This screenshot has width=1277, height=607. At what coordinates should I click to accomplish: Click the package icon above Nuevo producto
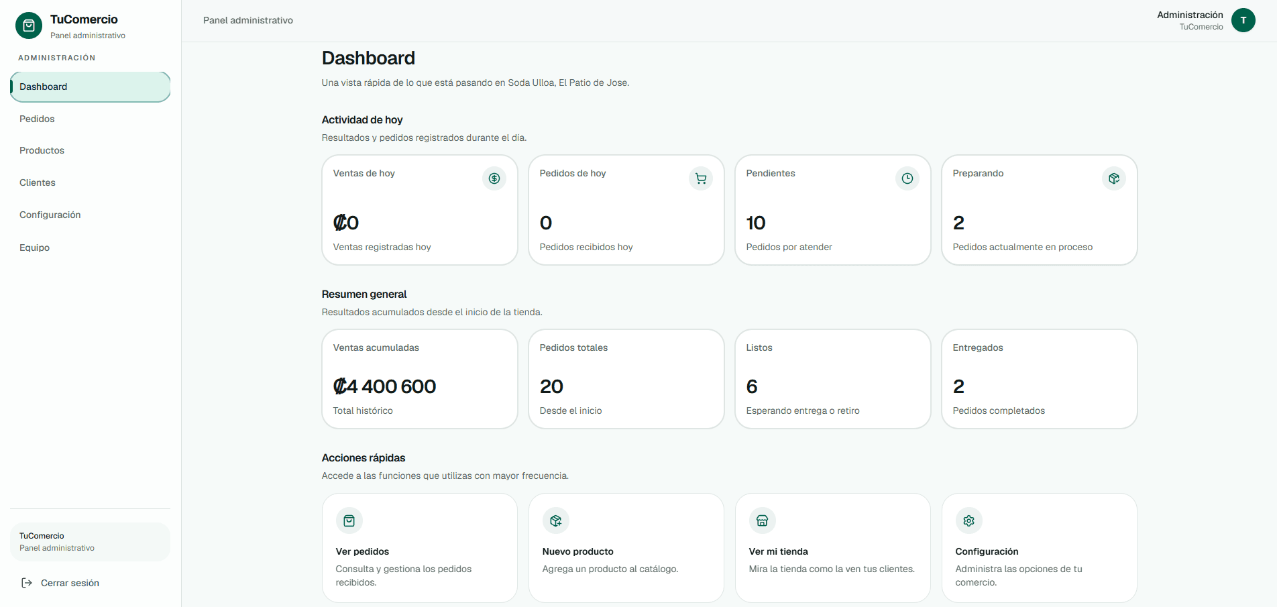pos(556,520)
